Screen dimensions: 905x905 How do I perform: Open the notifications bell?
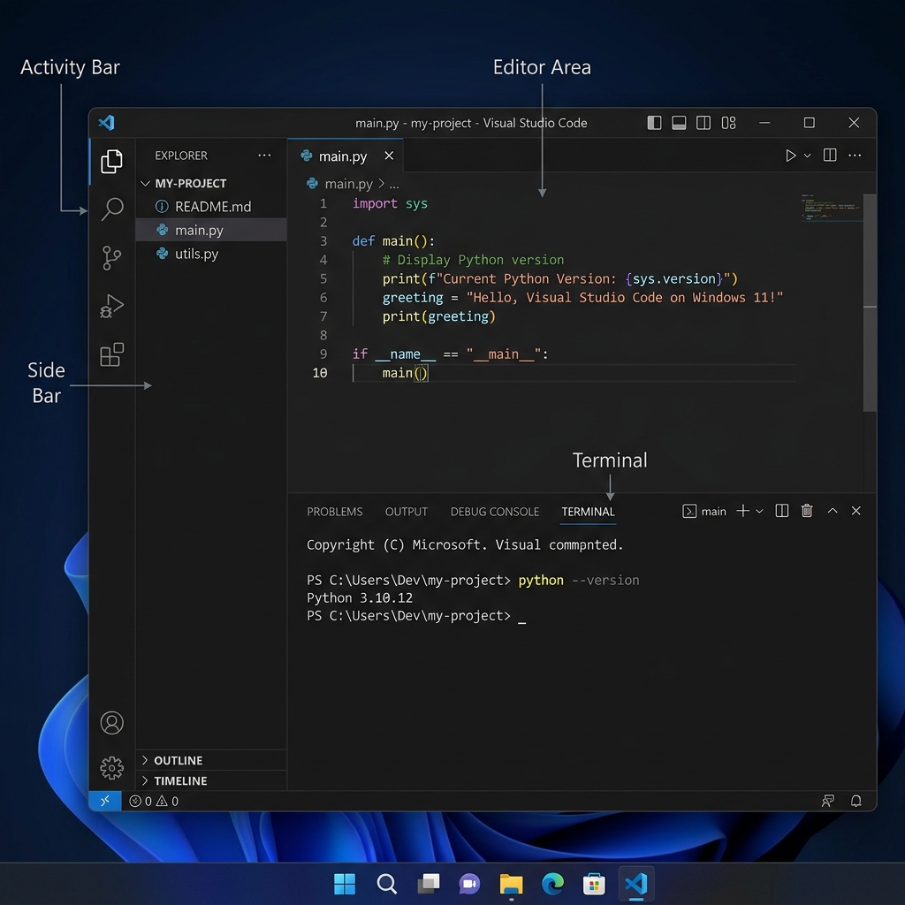tap(856, 801)
